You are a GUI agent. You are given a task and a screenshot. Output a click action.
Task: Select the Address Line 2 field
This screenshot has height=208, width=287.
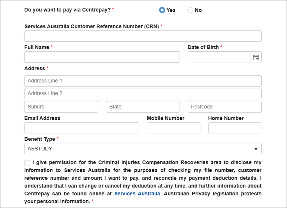[143, 94]
